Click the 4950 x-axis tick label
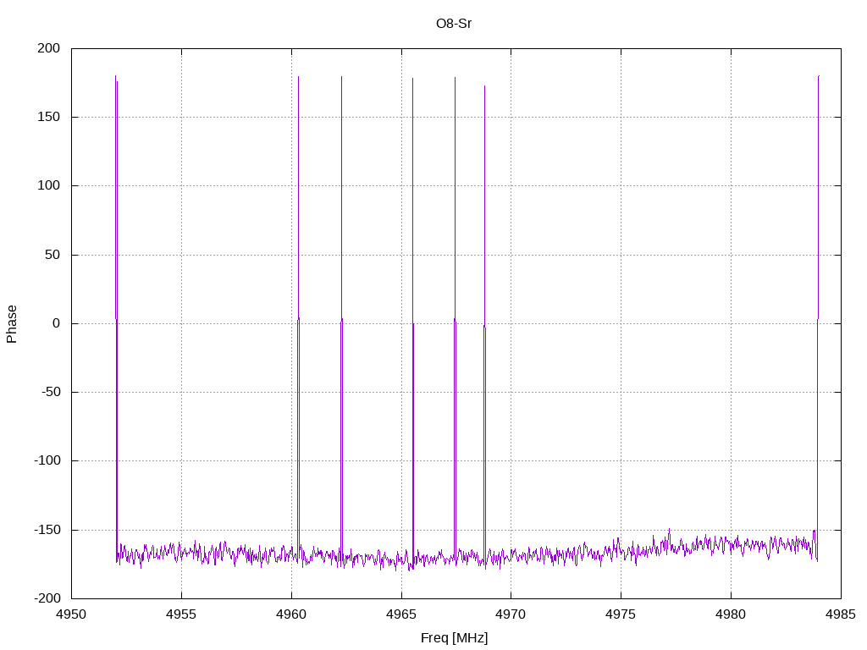Screen dimensions: 867x650 pos(72,614)
